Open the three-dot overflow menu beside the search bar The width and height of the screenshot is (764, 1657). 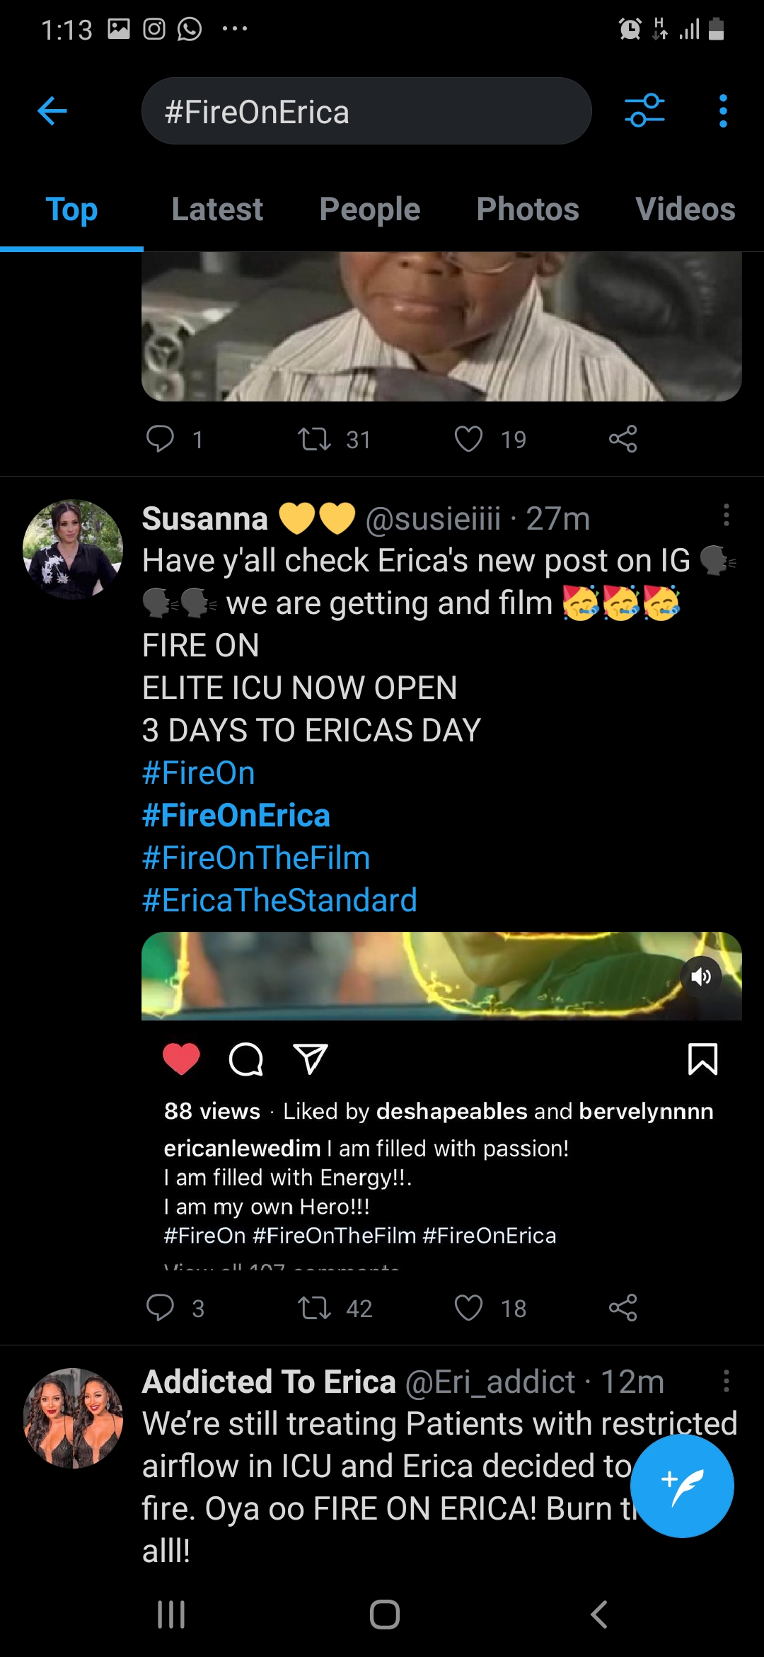pyautogui.click(x=722, y=111)
